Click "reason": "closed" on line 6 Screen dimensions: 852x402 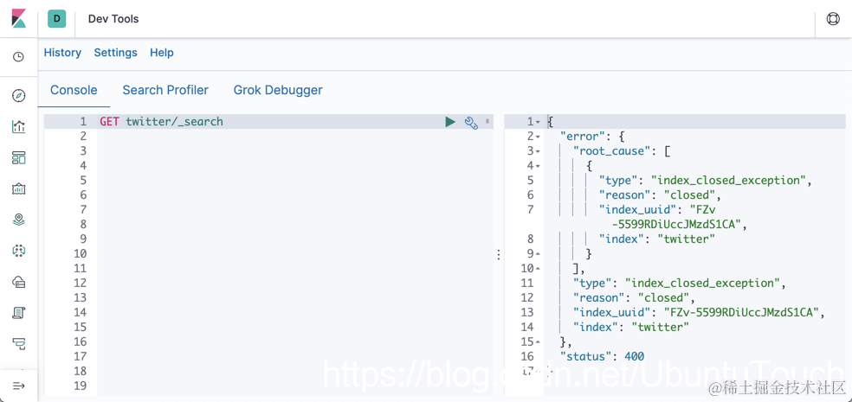click(x=657, y=195)
